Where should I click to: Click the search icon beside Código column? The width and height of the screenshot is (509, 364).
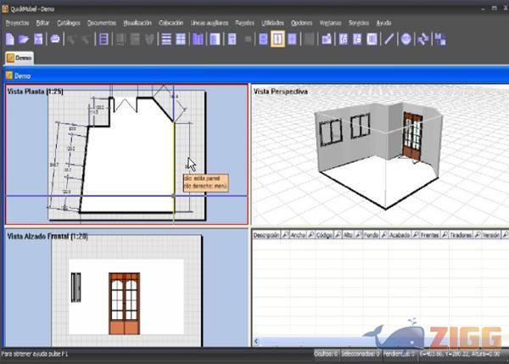pos(338,235)
